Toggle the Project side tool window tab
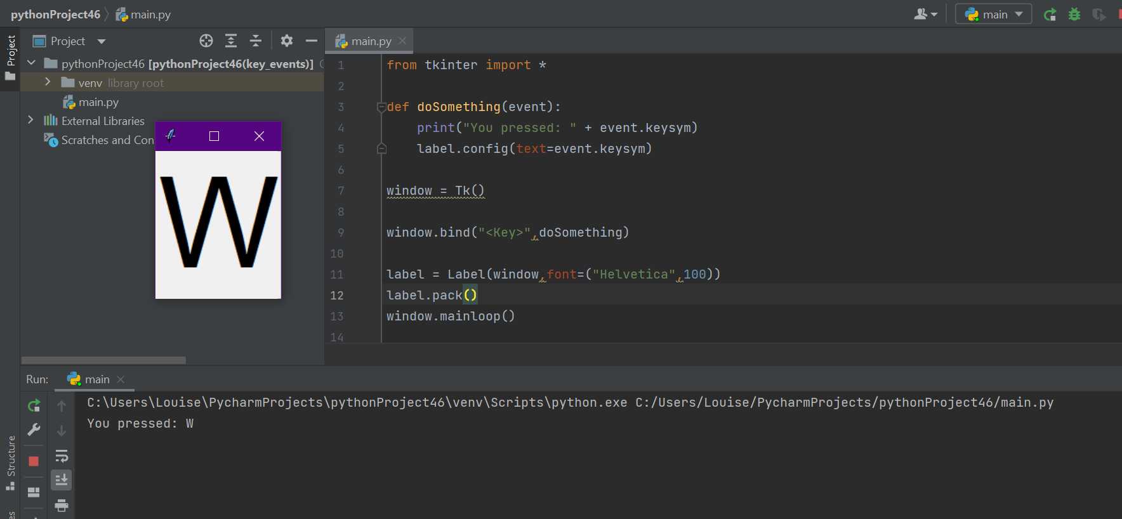Image resolution: width=1122 pixels, height=519 pixels. click(10, 57)
